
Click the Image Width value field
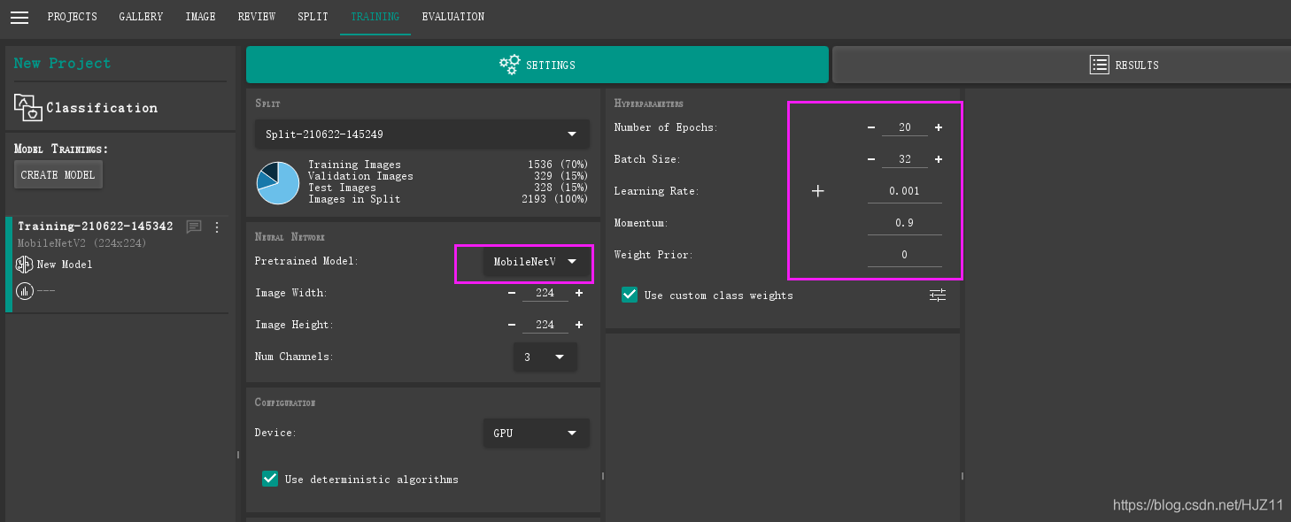click(x=545, y=293)
